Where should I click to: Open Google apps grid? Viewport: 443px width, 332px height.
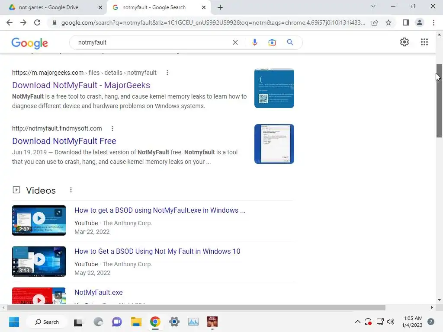tap(424, 42)
